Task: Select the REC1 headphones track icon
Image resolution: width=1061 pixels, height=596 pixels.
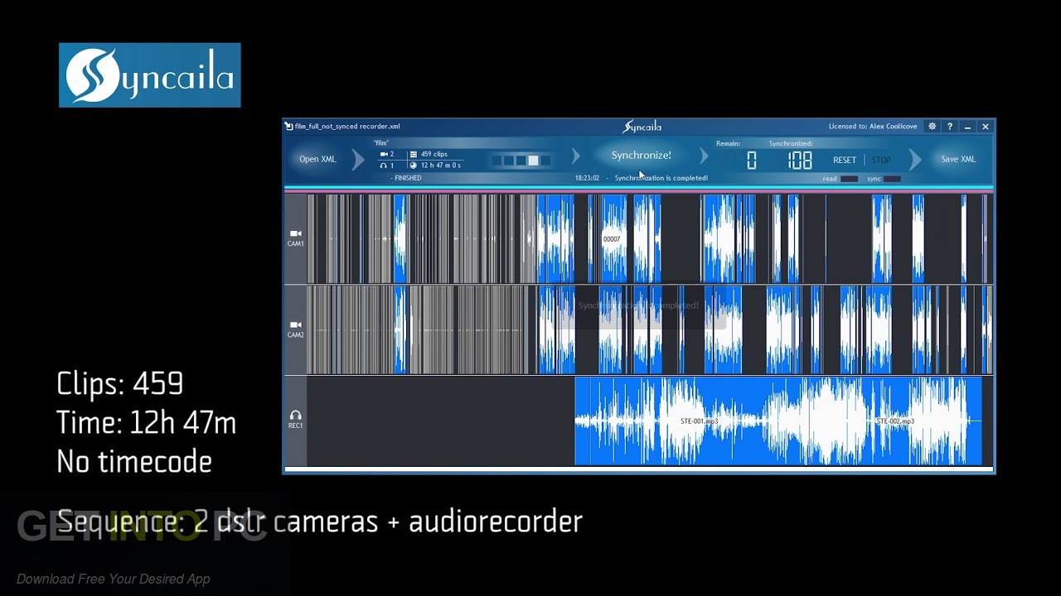Action: 295,416
